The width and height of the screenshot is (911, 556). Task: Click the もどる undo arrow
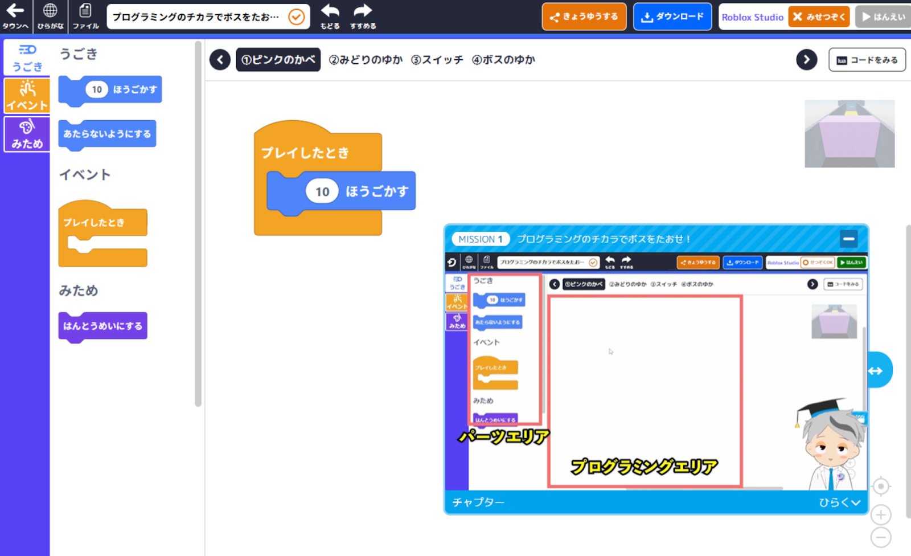[330, 16]
